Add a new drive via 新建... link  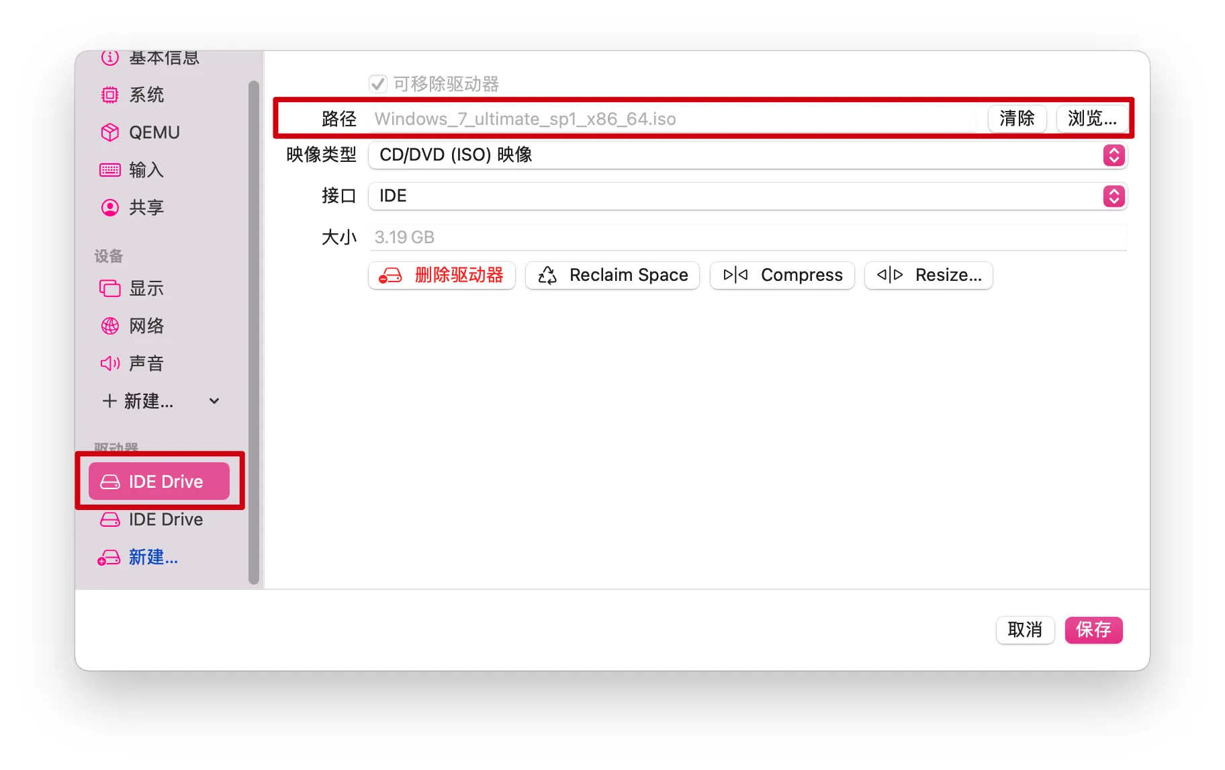pyautogui.click(x=153, y=557)
